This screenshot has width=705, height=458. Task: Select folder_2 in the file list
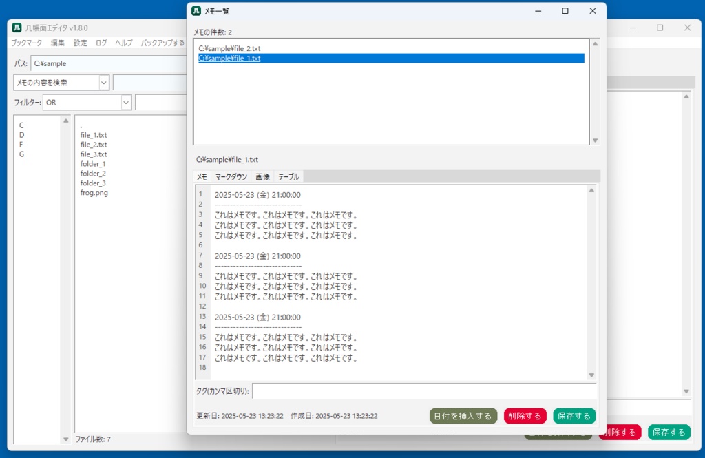93,173
